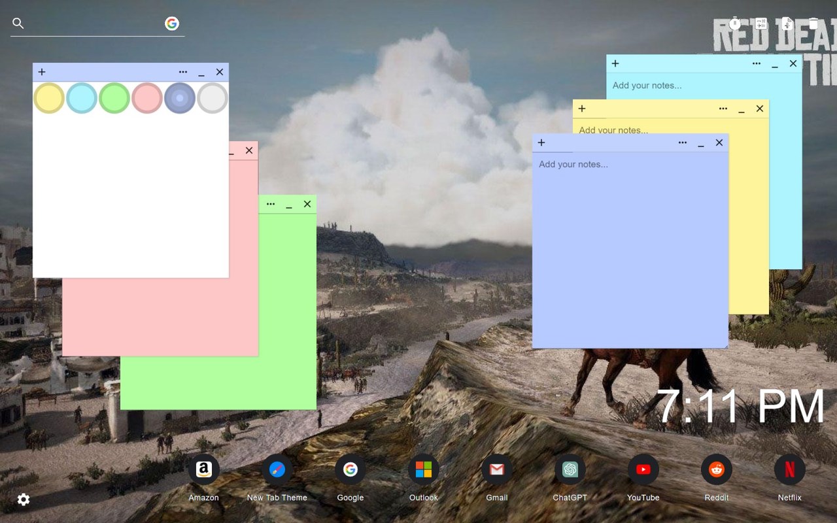Open the three-dot menu on the green note
Image resolution: width=837 pixels, height=523 pixels.
click(x=271, y=204)
